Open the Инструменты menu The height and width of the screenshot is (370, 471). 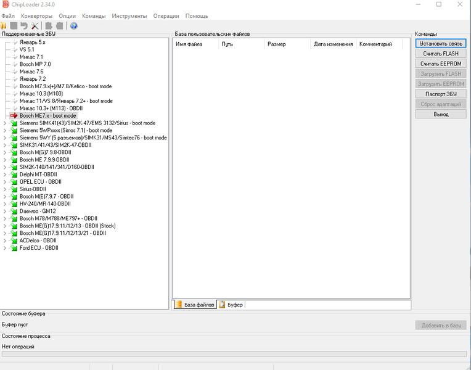129,15
